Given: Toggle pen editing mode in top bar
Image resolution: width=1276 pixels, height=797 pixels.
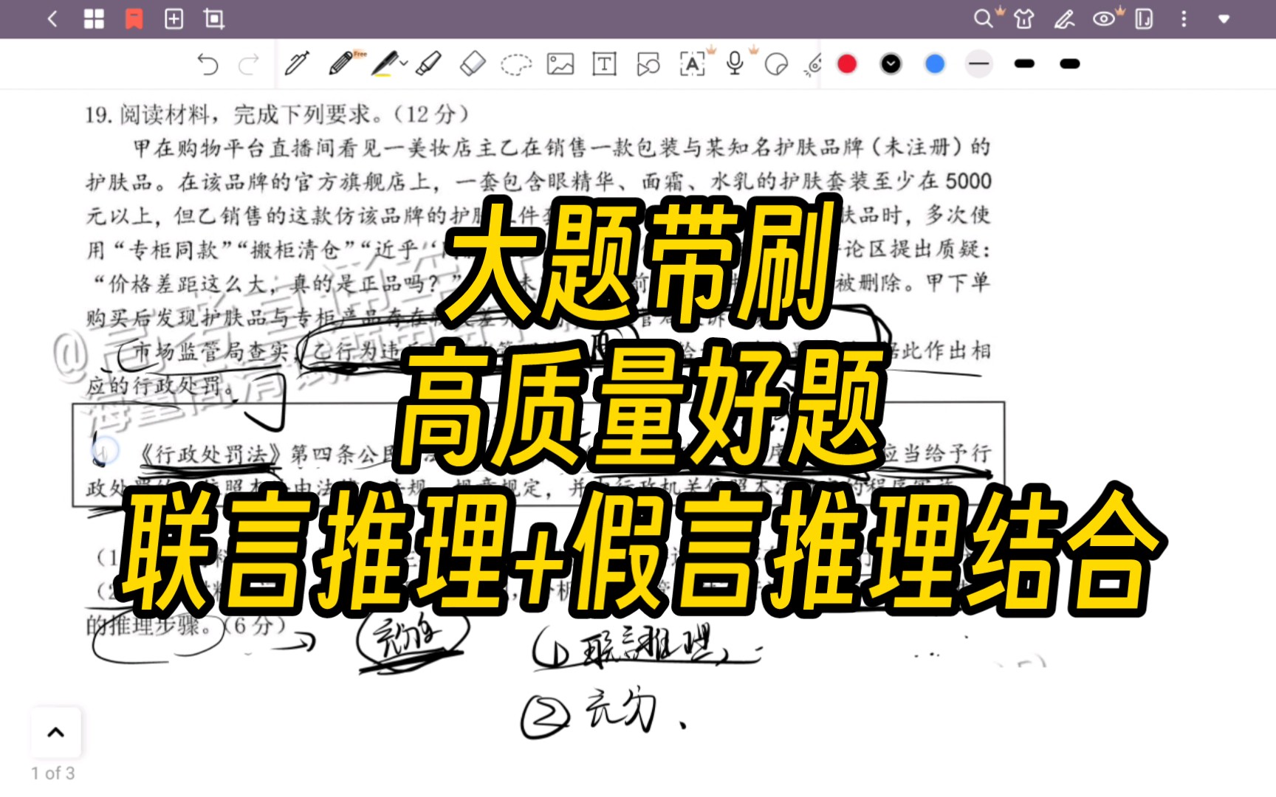Looking at the screenshot, I should [1064, 19].
